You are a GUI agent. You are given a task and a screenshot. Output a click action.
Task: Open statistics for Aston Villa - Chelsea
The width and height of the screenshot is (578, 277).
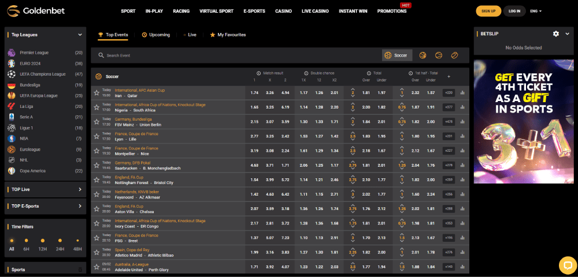462,208
